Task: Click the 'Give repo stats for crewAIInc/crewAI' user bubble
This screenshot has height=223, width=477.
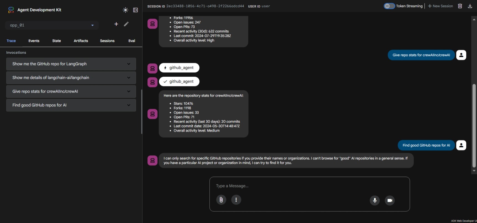Action: (421, 55)
